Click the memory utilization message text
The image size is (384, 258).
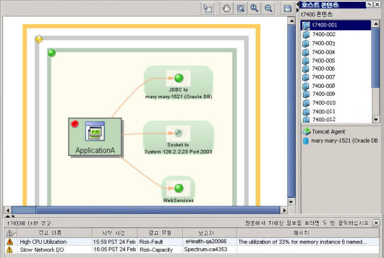click(302, 242)
